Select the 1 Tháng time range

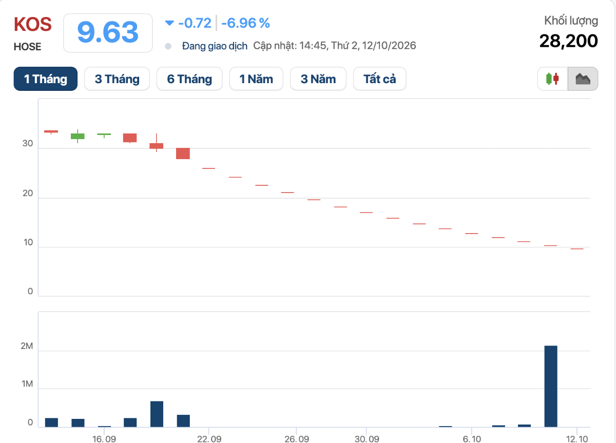[46, 79]
